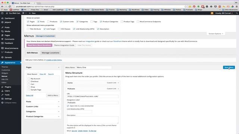The height and width of the screenshot is (134, 239).
Task: Enable the CSS Classes property
Action: [x=59, y=29]
